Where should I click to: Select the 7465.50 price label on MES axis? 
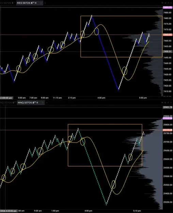coord(168,35)
